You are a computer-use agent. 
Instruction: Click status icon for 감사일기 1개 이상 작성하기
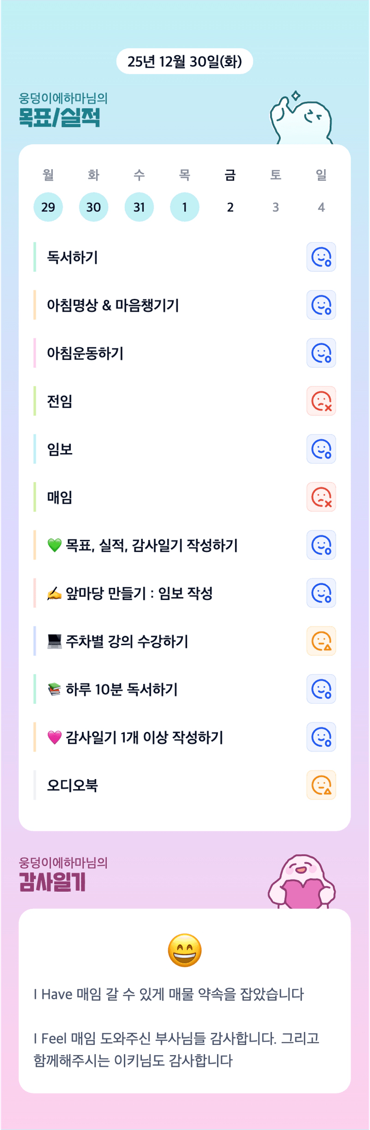tap(321, 737)
